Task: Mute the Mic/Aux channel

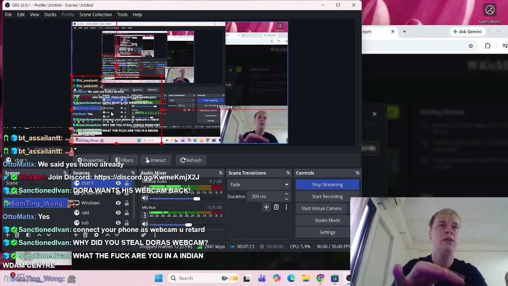Action: pyautogui.click(x=145, y=224)
